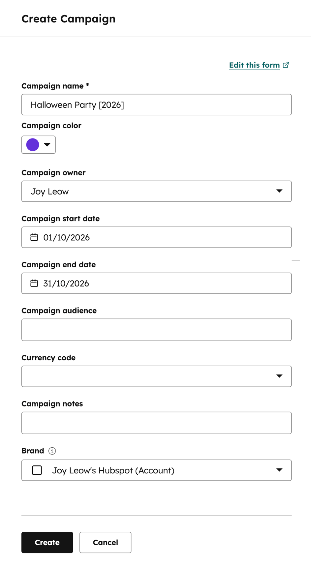Click the Create button

tap(47, 542)
